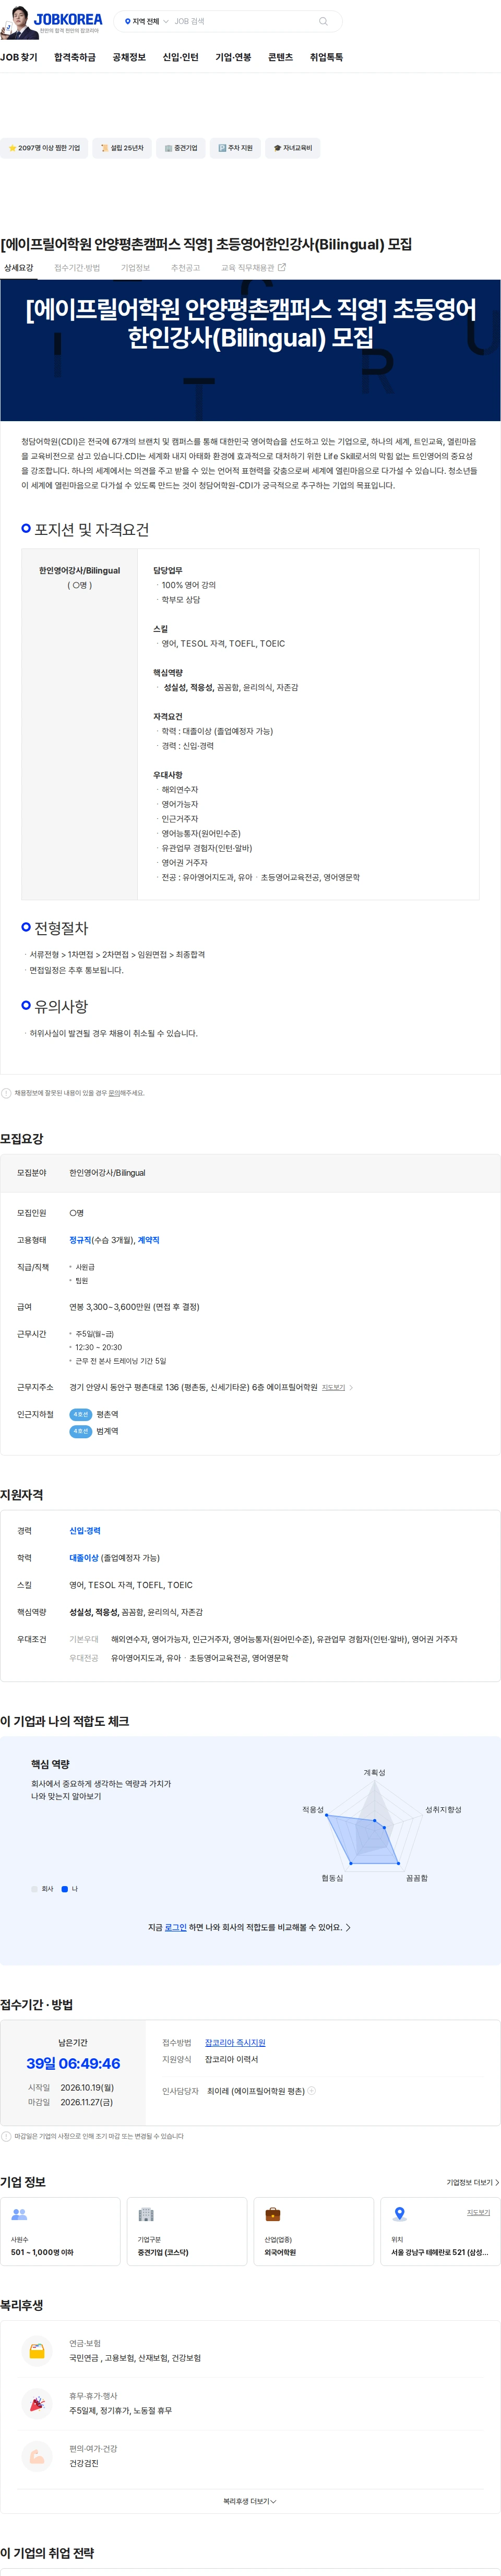Open 지도보기 in the 위치 card
The width and height of the screenshot is (501, 2576).
point(478,2213)
